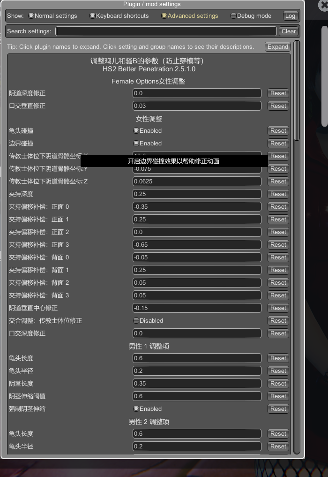Edit the 夹持偏移补偿：正面 2 field
The image size is (328, 477).
197,232
